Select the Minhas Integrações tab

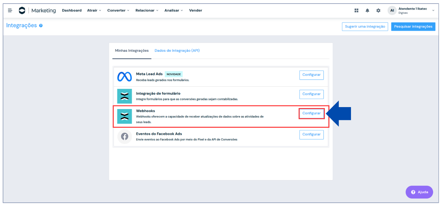click(x=132, y=51)
